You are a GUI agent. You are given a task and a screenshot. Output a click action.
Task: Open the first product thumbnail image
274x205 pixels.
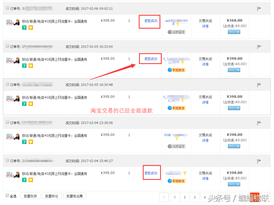point(13,22)
